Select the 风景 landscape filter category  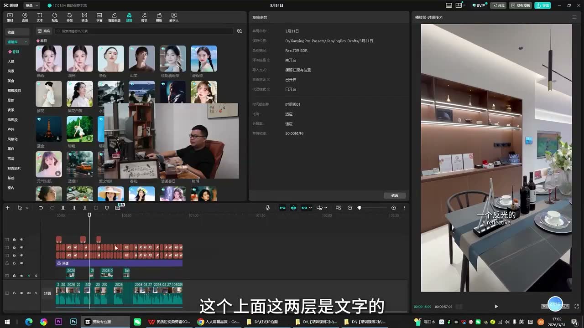[11, 71]
